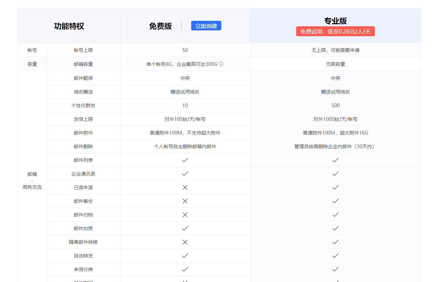Screen dimensions: 433x282
Task: Click free version checkmark for 邮件列表
Action: [x=185, y=160]
